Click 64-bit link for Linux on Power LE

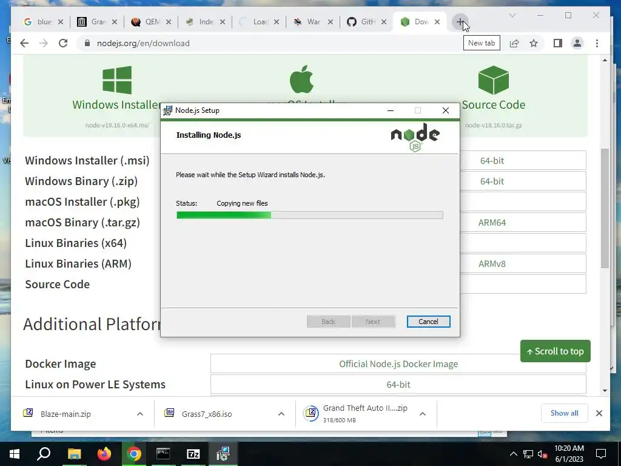click(398, 384)
